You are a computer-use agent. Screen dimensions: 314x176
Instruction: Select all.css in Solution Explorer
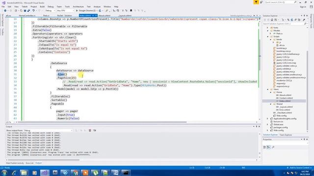(x=282, y=45)
